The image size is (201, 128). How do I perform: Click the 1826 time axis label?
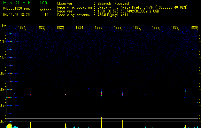click(x=118, y=28)
